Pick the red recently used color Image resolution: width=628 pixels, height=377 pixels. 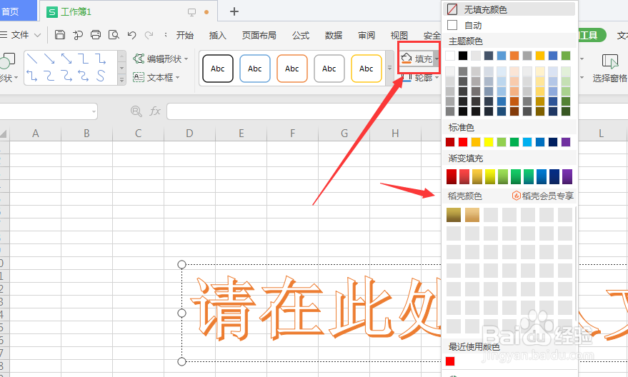(x=450, y=361)
